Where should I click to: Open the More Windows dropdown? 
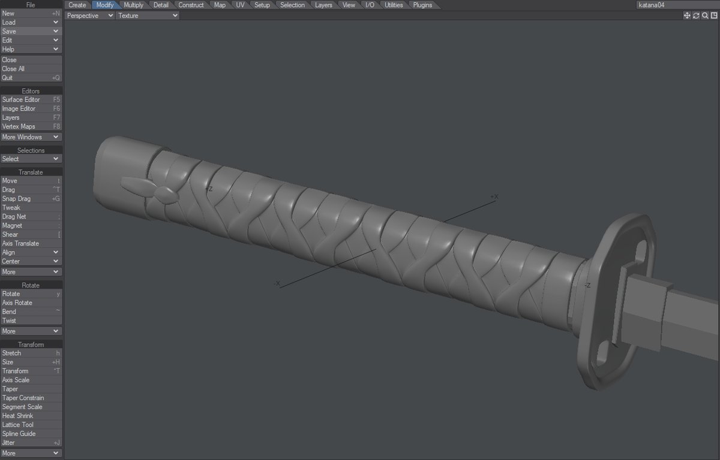coord(31,137)
